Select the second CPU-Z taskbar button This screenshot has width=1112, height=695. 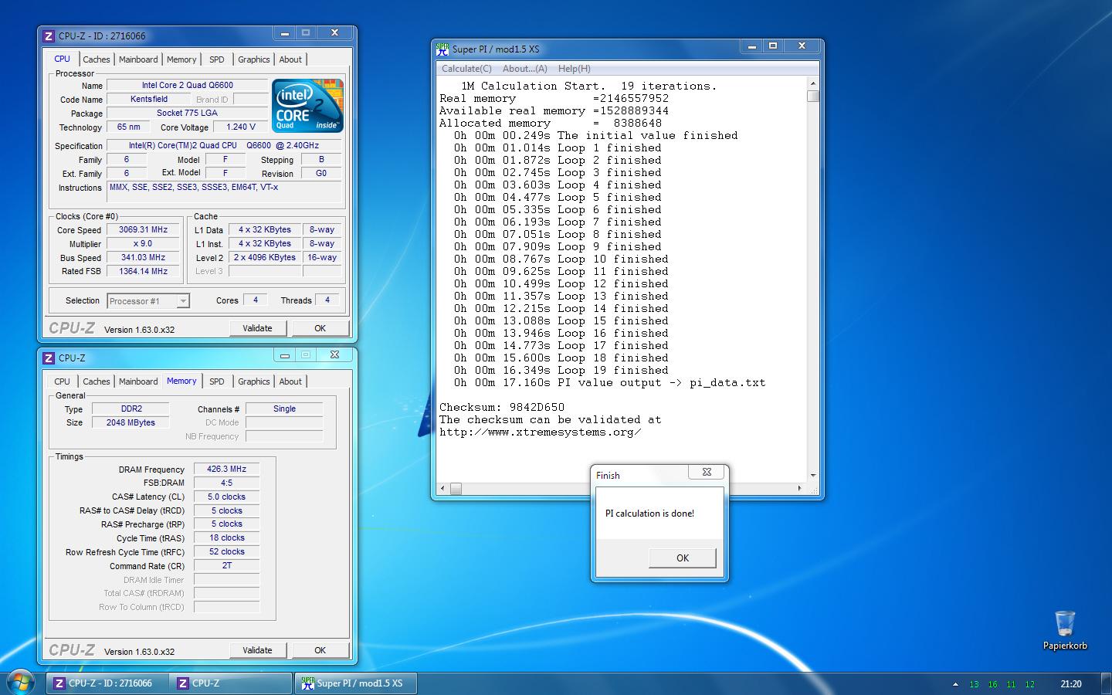231,683
